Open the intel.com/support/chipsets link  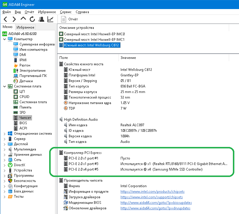coord(151,197)
